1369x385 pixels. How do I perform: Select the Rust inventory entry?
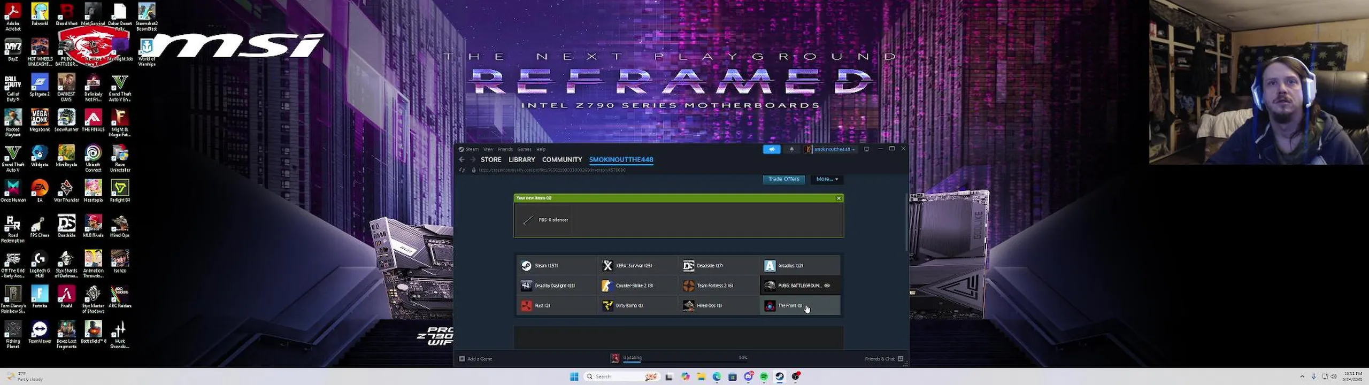557,305
